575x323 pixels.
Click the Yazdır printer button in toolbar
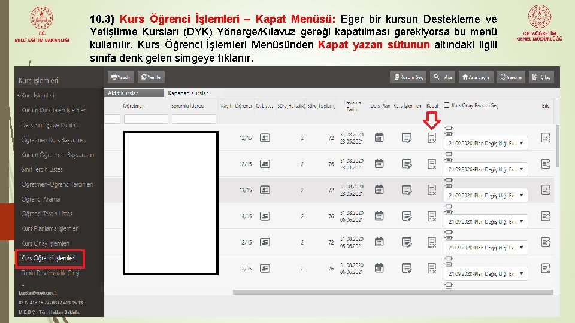[121, 77]
